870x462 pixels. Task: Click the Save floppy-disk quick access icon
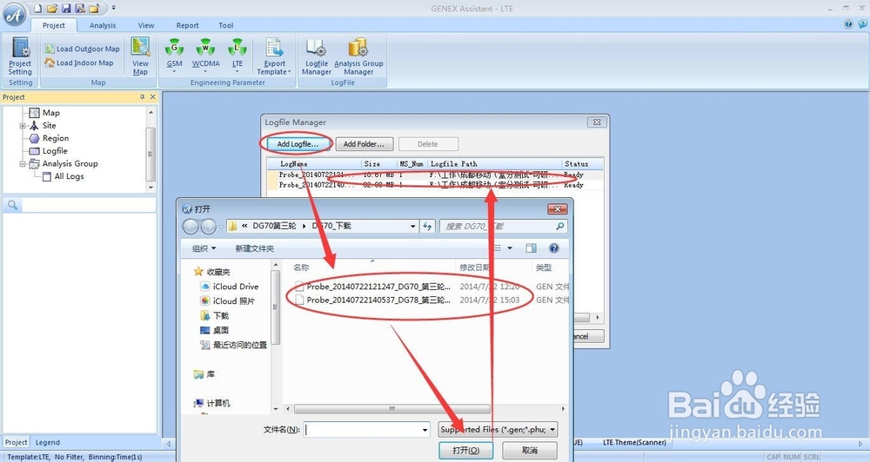(x=66, y=9)
